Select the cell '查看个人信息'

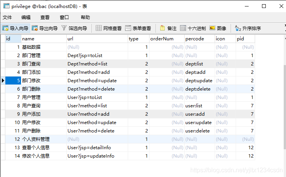pyautogui.click(x=44, y=148)
